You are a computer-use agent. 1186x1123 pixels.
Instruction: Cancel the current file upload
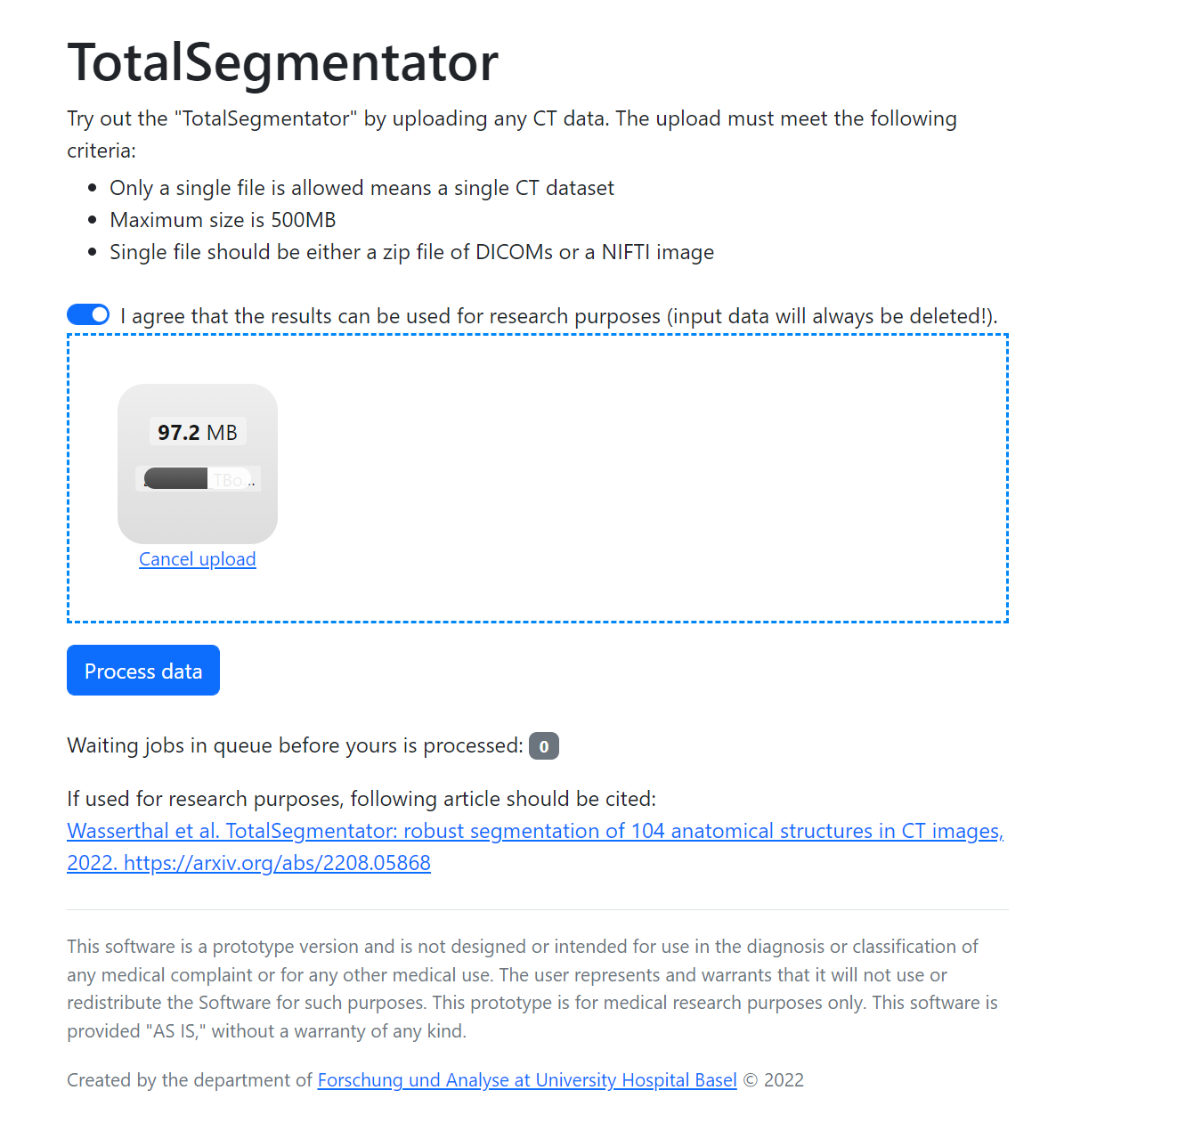[197, 558]
